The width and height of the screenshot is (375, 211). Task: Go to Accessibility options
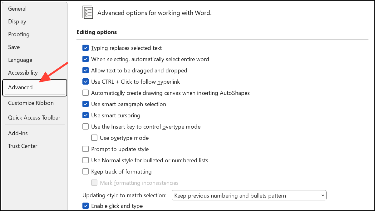pos(23,72)
